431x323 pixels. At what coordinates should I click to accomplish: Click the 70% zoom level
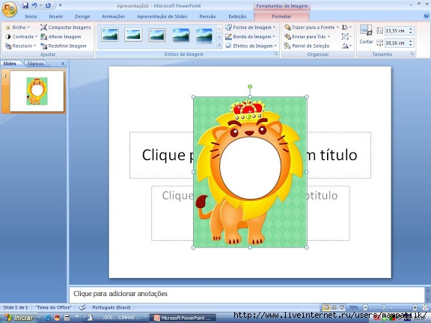[x=353, y=307]
